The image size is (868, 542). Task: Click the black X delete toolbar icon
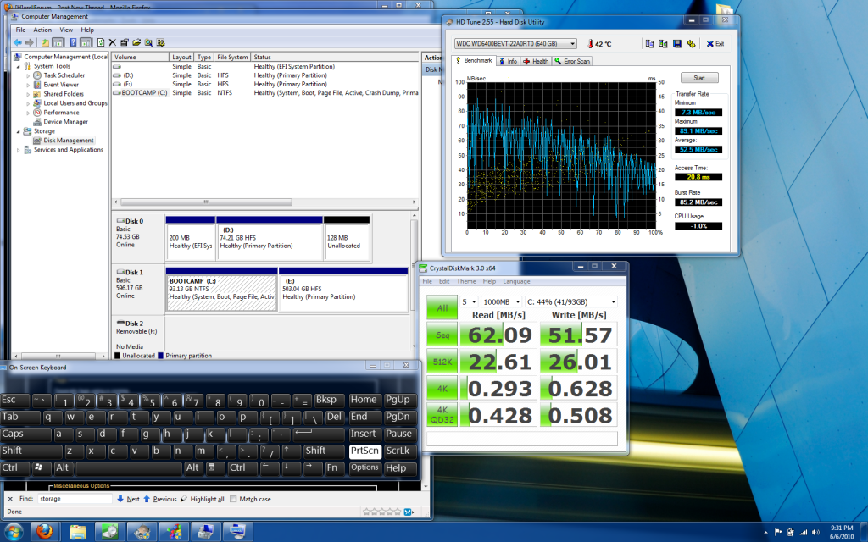[113, 42]
